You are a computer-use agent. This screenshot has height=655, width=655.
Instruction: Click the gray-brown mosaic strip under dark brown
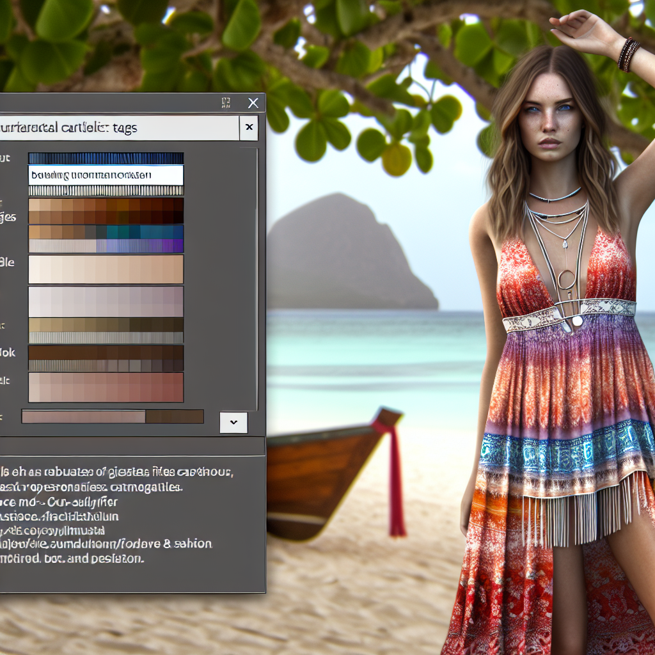click(106, 366)
